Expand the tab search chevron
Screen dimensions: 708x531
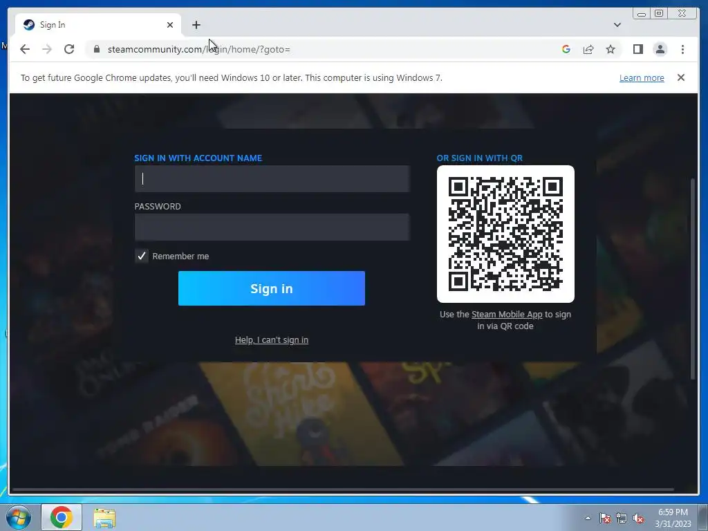click(x=617, y=25)
